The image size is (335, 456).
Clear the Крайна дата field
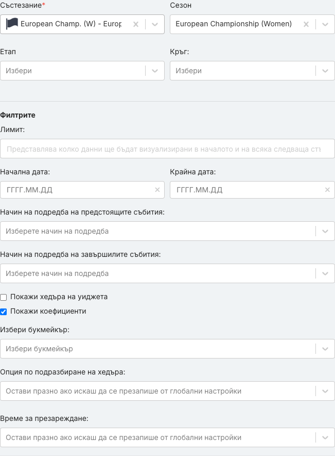click(327, 190)
